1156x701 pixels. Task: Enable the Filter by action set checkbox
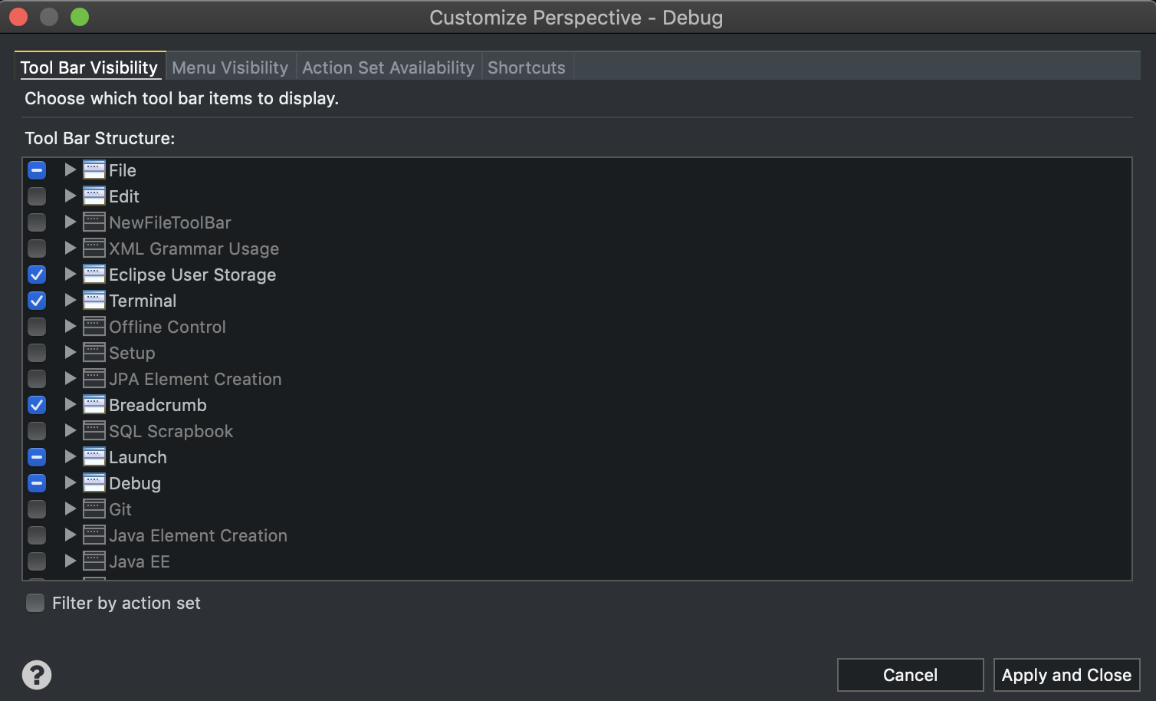click(x=35, y=603)
